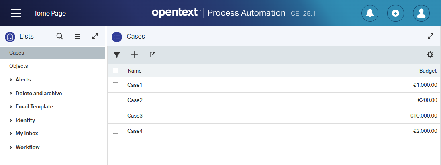
Task: Expand the Alerts list group
Action: (x=11, y=80)
